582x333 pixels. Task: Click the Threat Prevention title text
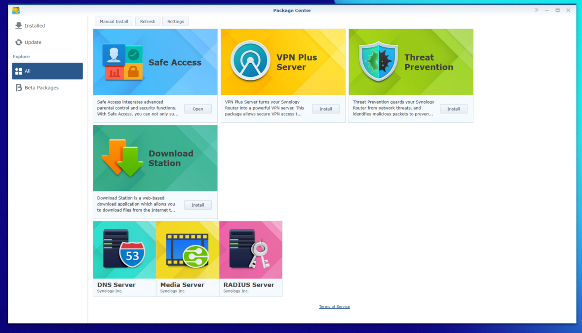tap(428, 62)
